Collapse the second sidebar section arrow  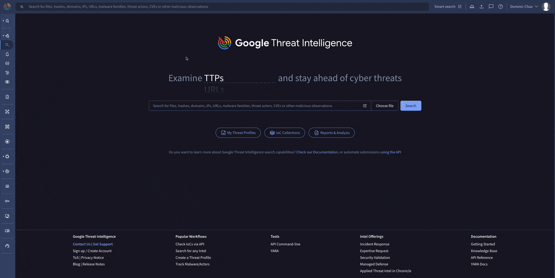coord(3,36)
